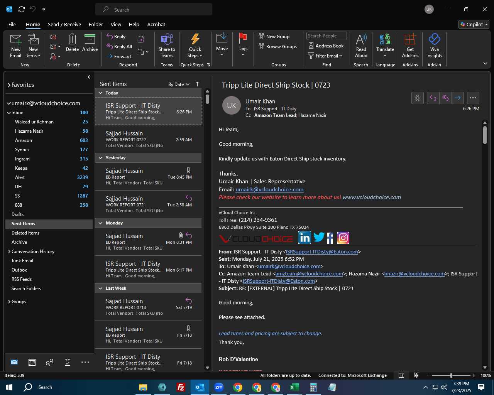Open the Help ribbon tab
Image resolution: width=494 pixels, height=395 pixels.
click(134, 24)
